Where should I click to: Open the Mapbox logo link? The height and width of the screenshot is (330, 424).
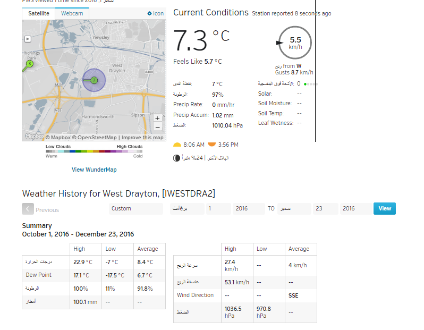[35, 137]
